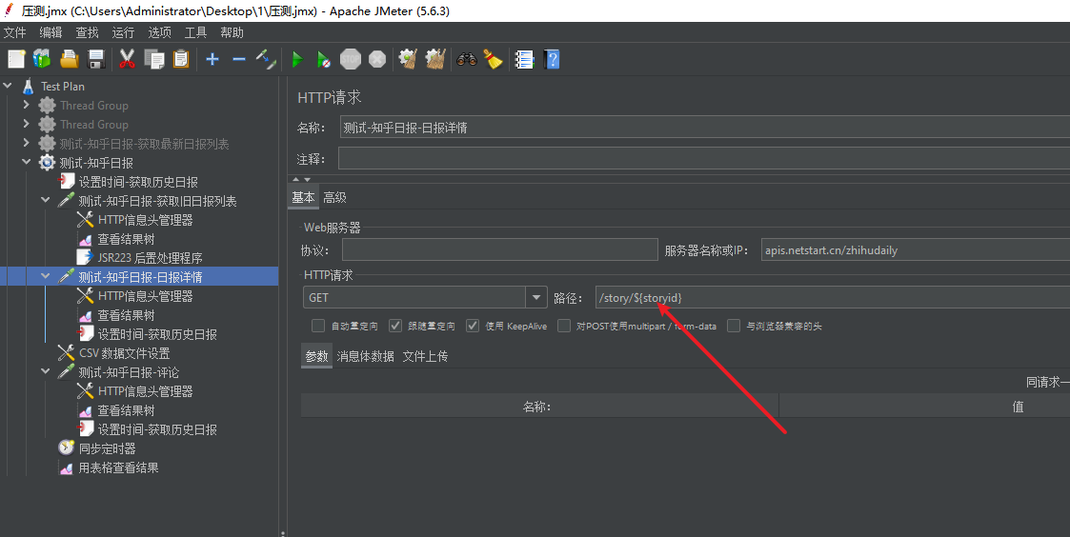The width and height of the screenshot is (1070, 537).
Task: Open the Function Helper dialog icon
Action: pyautogui.click(x=524, y=59)
